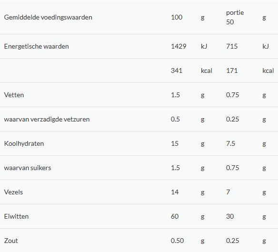Select the Koolhydraten row label
Viewport: 278px width, 252px height.
click(24, 143)
